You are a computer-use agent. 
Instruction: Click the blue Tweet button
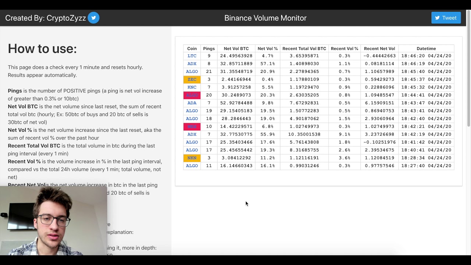click(x=446, y=18)
